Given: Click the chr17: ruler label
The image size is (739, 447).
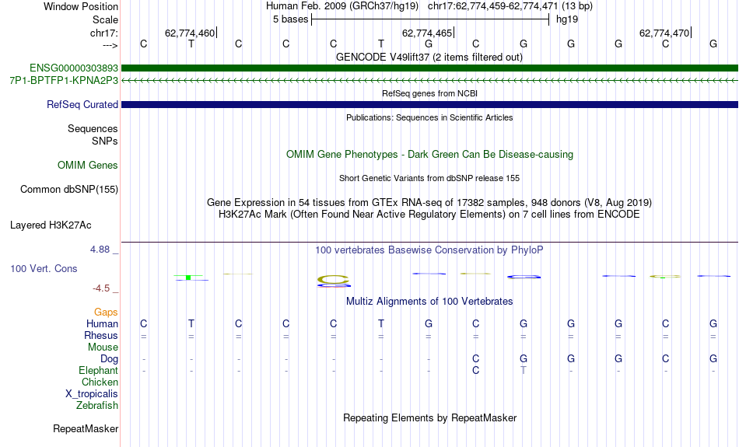Looking at the screenshot, I should [x=104, y=33].
